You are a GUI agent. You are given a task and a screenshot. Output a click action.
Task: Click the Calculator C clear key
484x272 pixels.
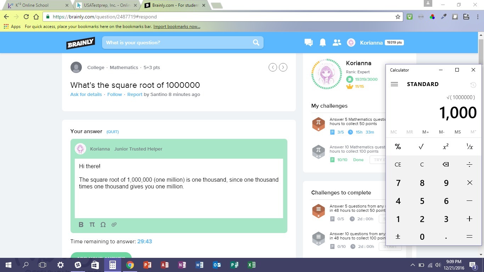(x=422, y=164)
